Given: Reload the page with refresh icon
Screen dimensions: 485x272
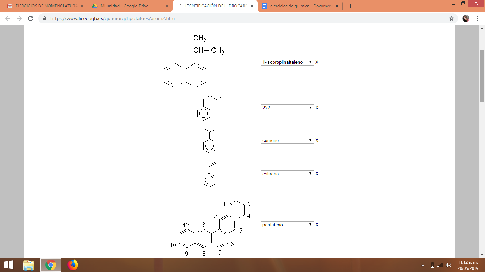Looking at the screenshot, I should click(31, 18).
